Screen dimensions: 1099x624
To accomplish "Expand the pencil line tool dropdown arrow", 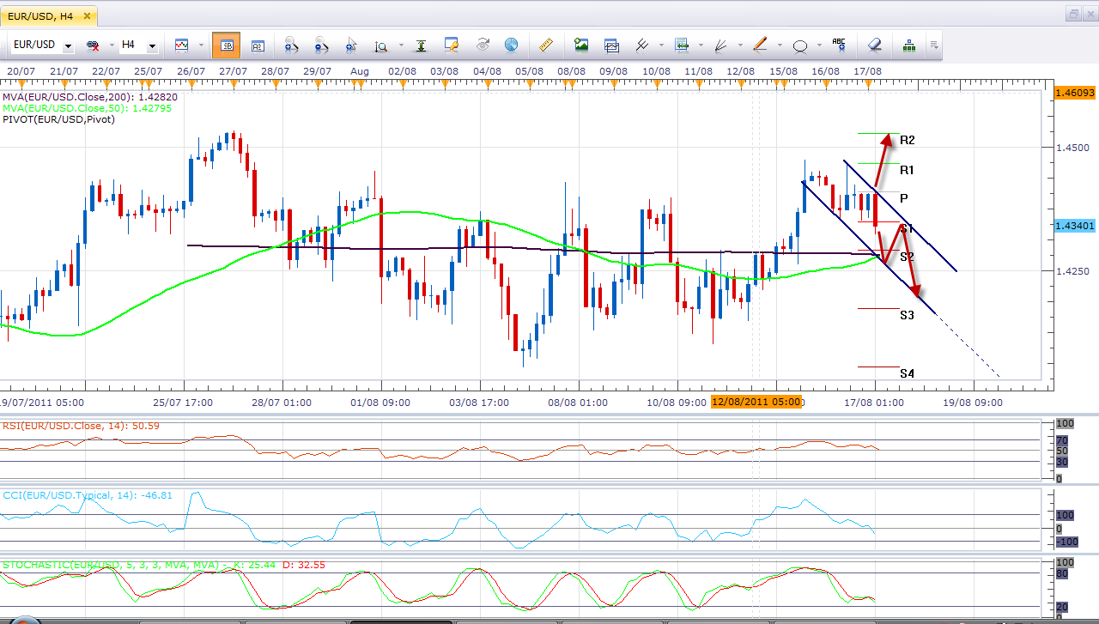I will coord(779,45).
